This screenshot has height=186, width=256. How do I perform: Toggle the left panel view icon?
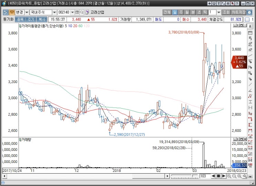(6, 12)
